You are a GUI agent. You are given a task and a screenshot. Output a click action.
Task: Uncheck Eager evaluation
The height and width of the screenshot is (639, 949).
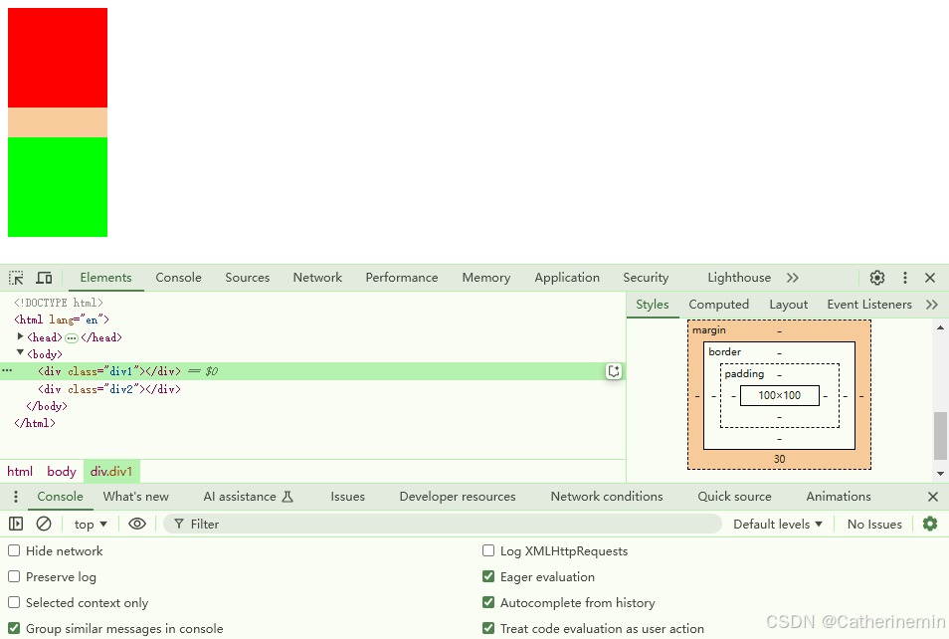(488, 576)
